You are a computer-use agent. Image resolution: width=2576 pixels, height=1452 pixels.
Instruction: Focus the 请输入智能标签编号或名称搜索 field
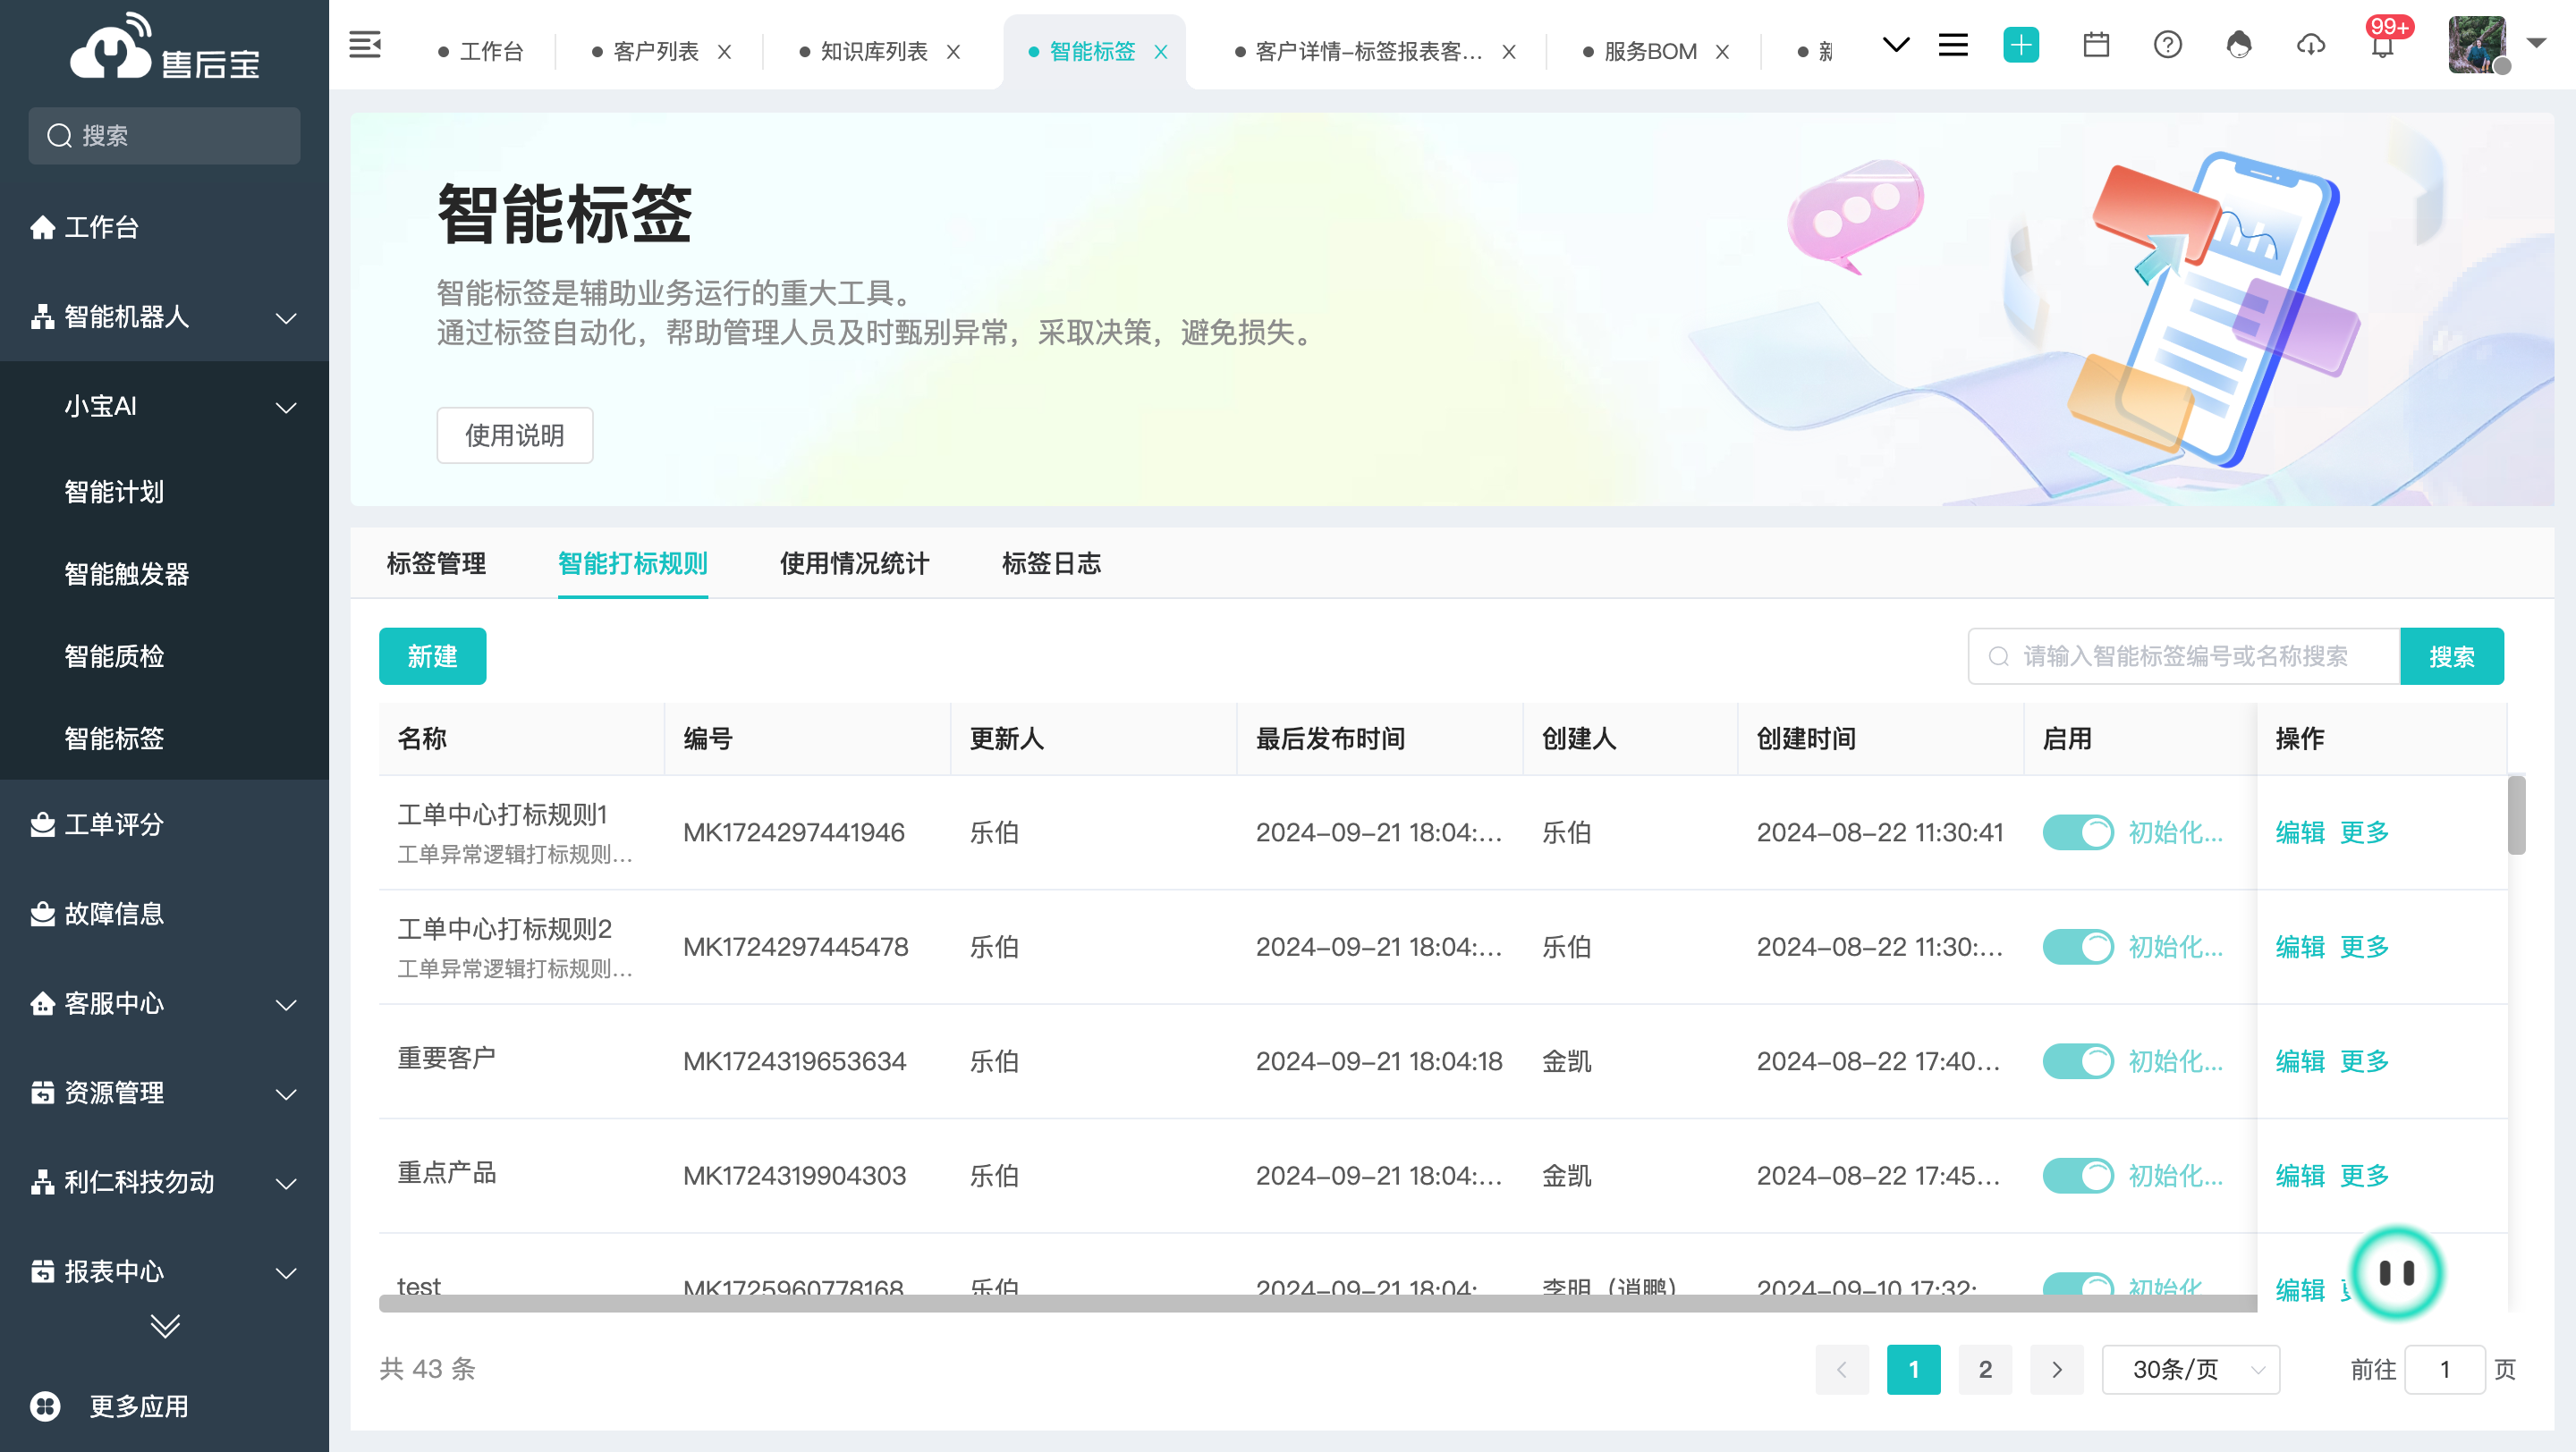click(2184, 655)
